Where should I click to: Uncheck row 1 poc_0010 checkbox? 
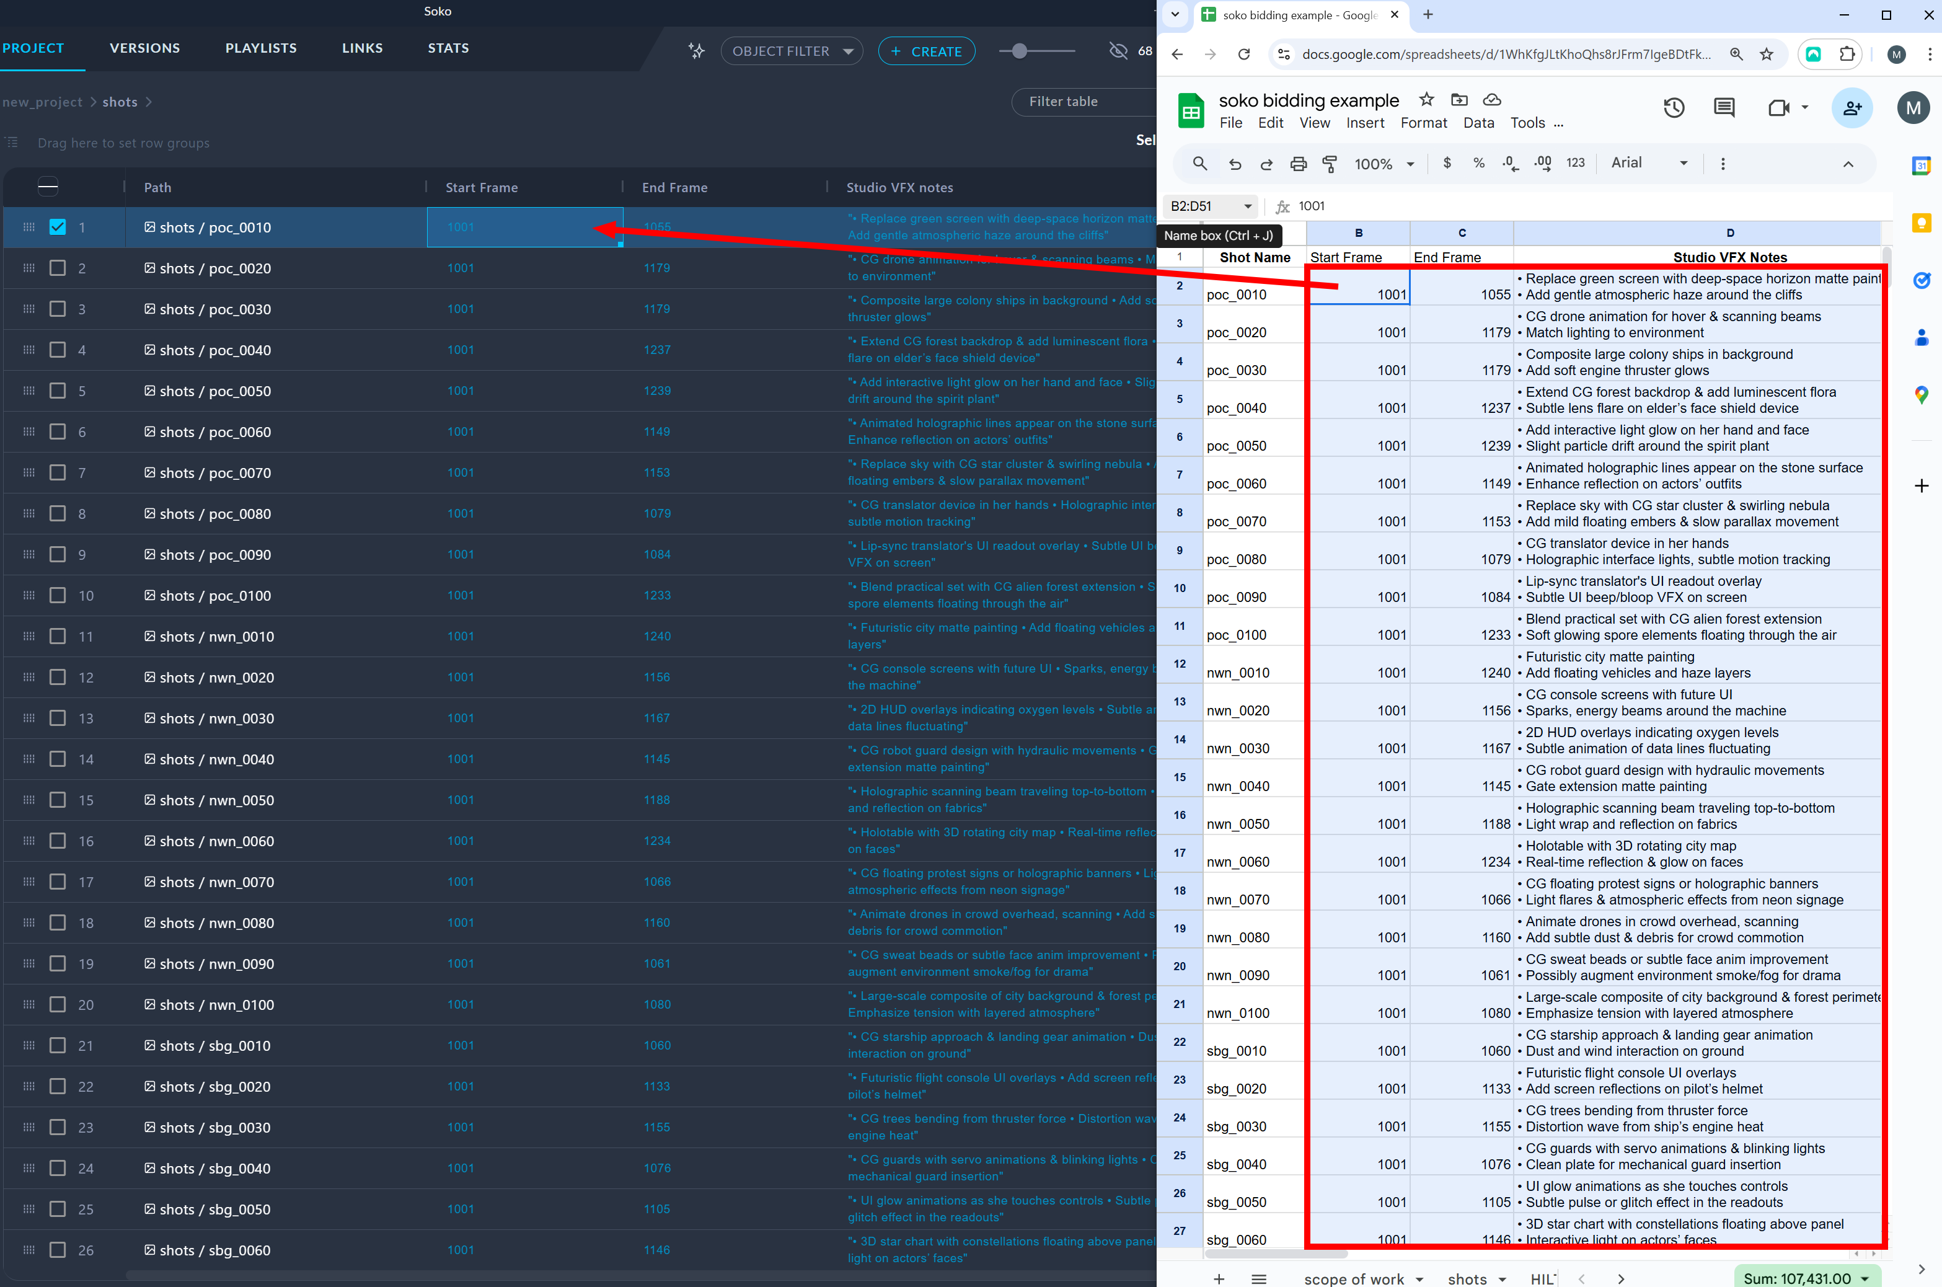(58, 228)
